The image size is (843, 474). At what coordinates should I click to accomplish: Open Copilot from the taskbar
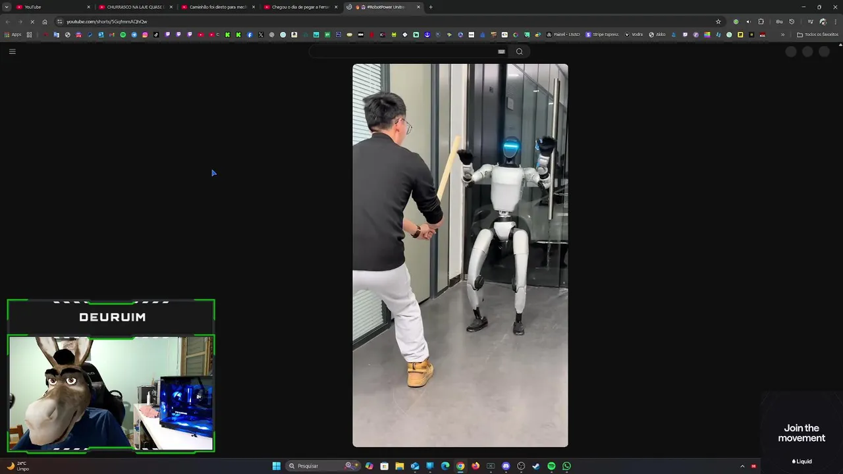pyautogui.click(x=369, y=466)
